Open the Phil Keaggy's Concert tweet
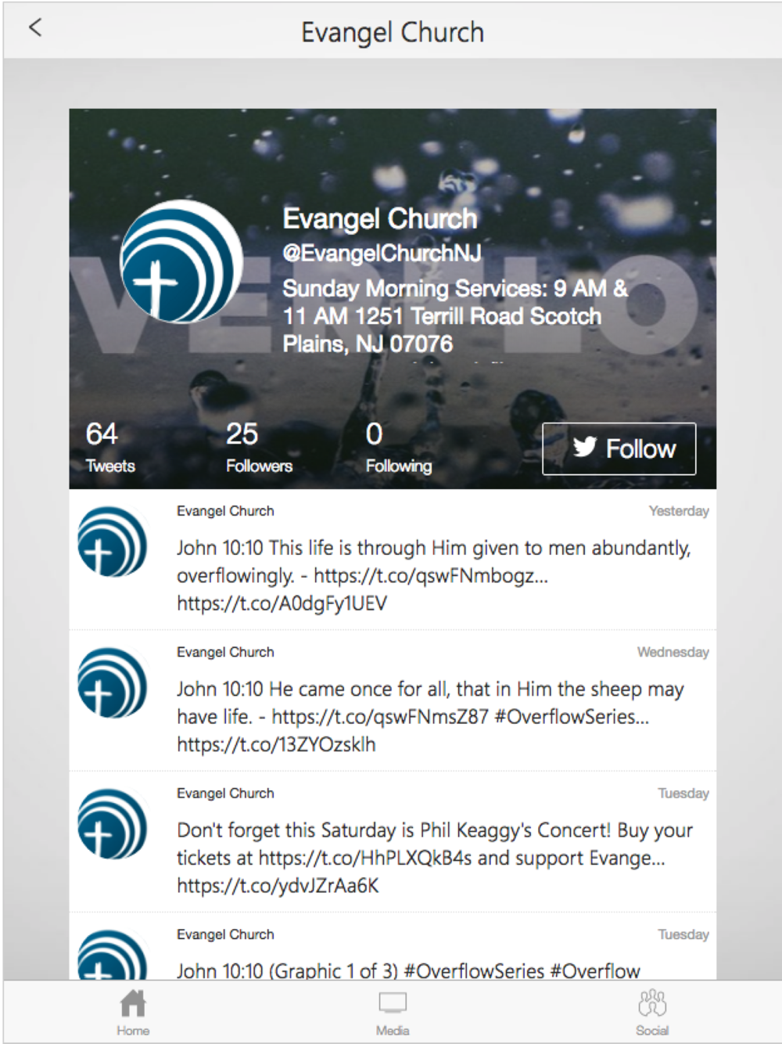782x1044 pixels. pyautogui.click(x=435, y=858)
